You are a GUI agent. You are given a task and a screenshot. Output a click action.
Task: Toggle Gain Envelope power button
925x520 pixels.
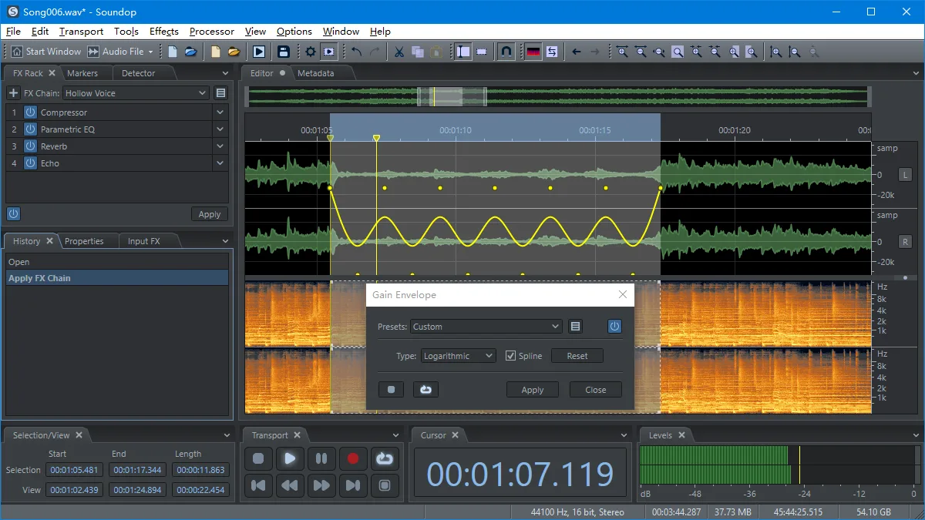(614, 327)
